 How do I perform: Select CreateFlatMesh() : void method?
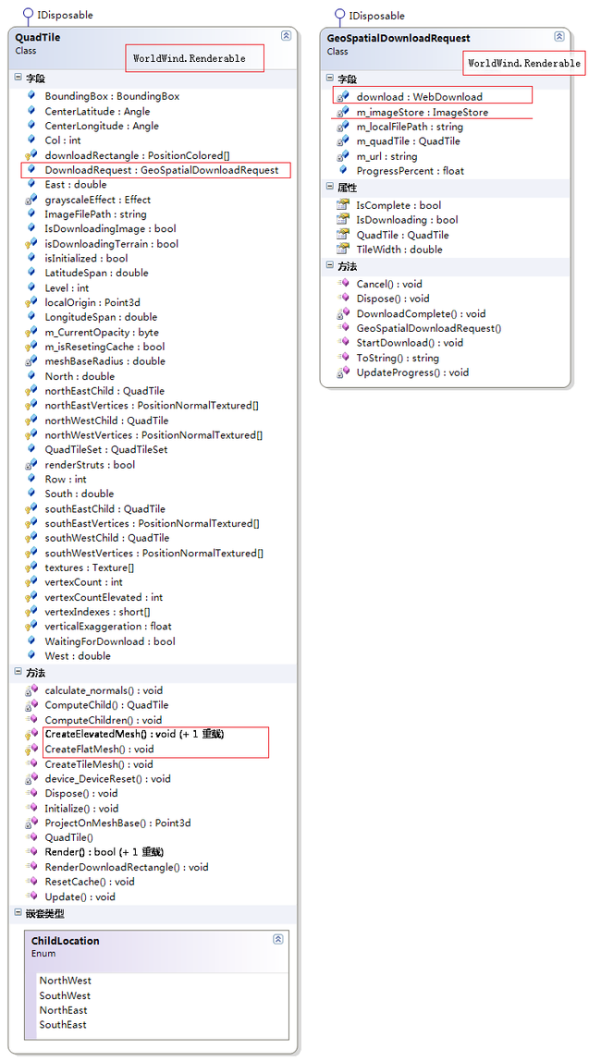click(x=100, y=749)
